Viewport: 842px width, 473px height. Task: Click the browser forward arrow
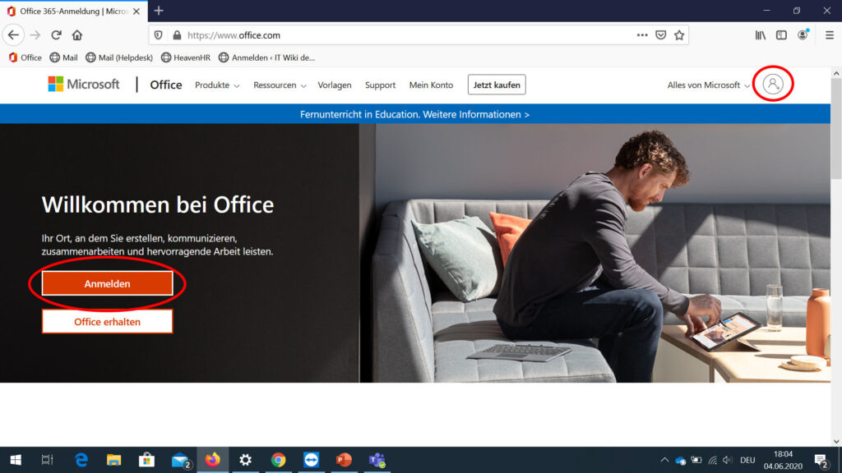[x=35, y=35]
